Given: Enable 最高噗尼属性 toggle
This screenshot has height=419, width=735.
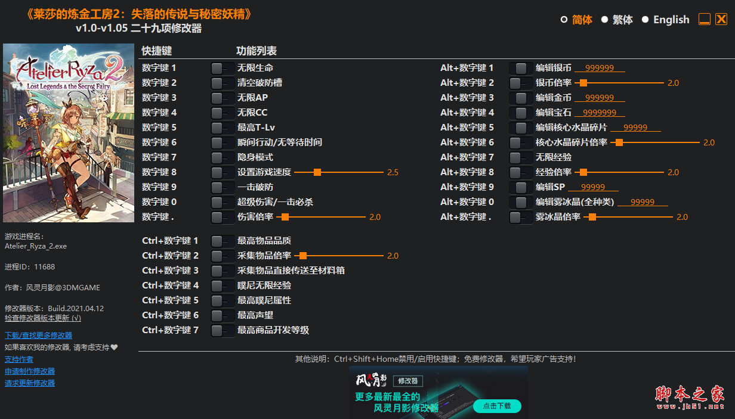Looking at the screenshot, I should pos(223,300).
